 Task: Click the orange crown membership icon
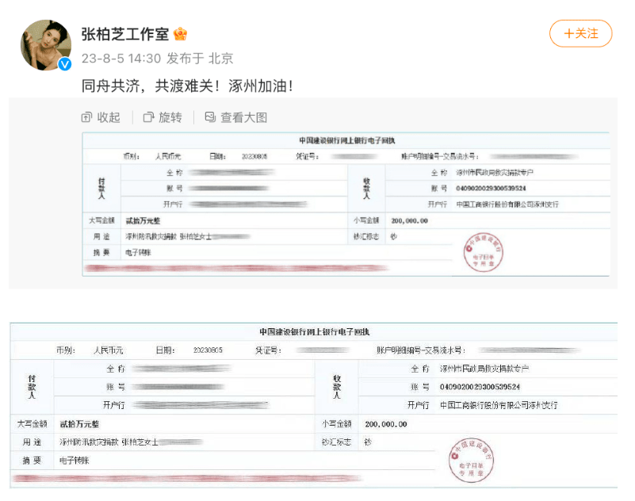tap(180, 34)
